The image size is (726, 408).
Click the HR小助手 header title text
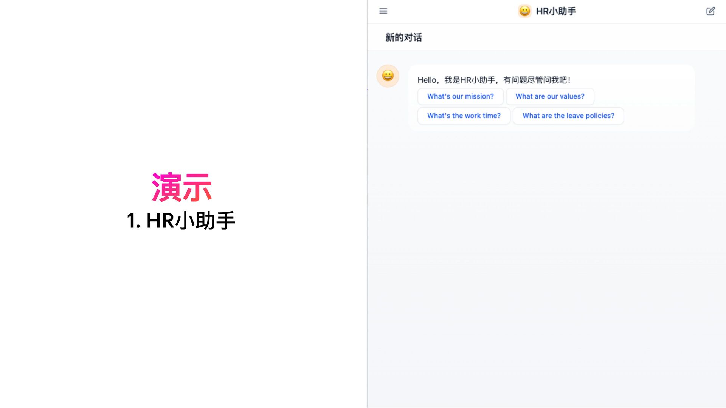555,11
